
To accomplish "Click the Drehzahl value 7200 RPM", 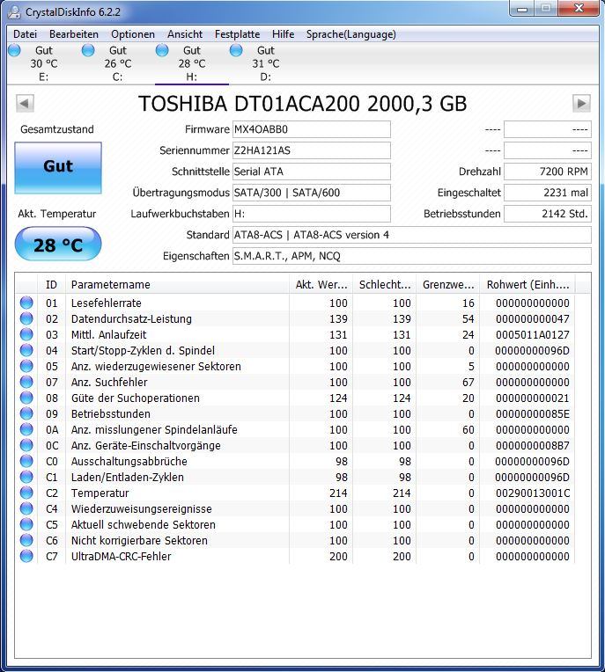I will point(548,172).
